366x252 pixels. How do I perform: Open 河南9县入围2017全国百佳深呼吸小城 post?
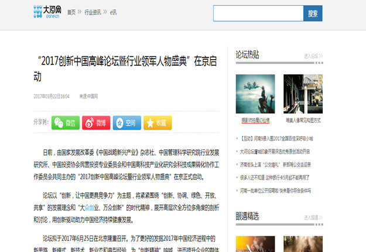point(276,138)
